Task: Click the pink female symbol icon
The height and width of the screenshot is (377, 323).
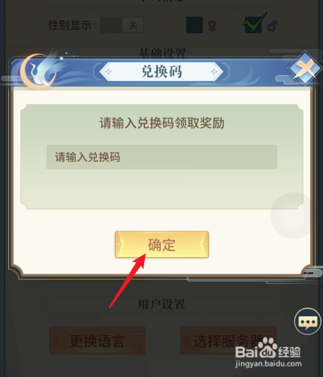Action: click(212, 25)
